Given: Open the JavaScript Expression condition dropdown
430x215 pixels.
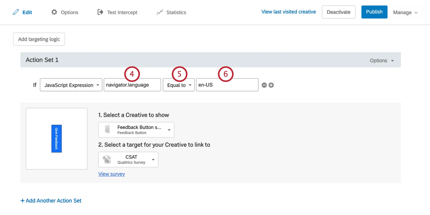Looking at the screenshot, I should coord(71,85).
